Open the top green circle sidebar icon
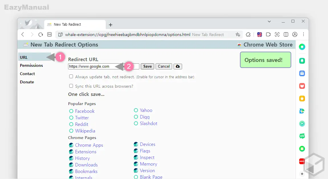This screenshot has width=328, height=179. click(302, 47)
